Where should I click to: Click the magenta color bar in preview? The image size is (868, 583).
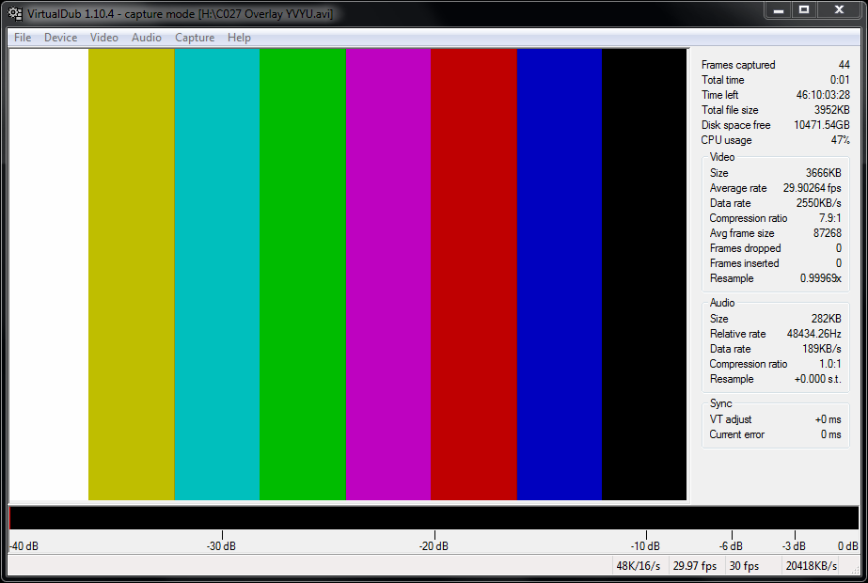388,275
